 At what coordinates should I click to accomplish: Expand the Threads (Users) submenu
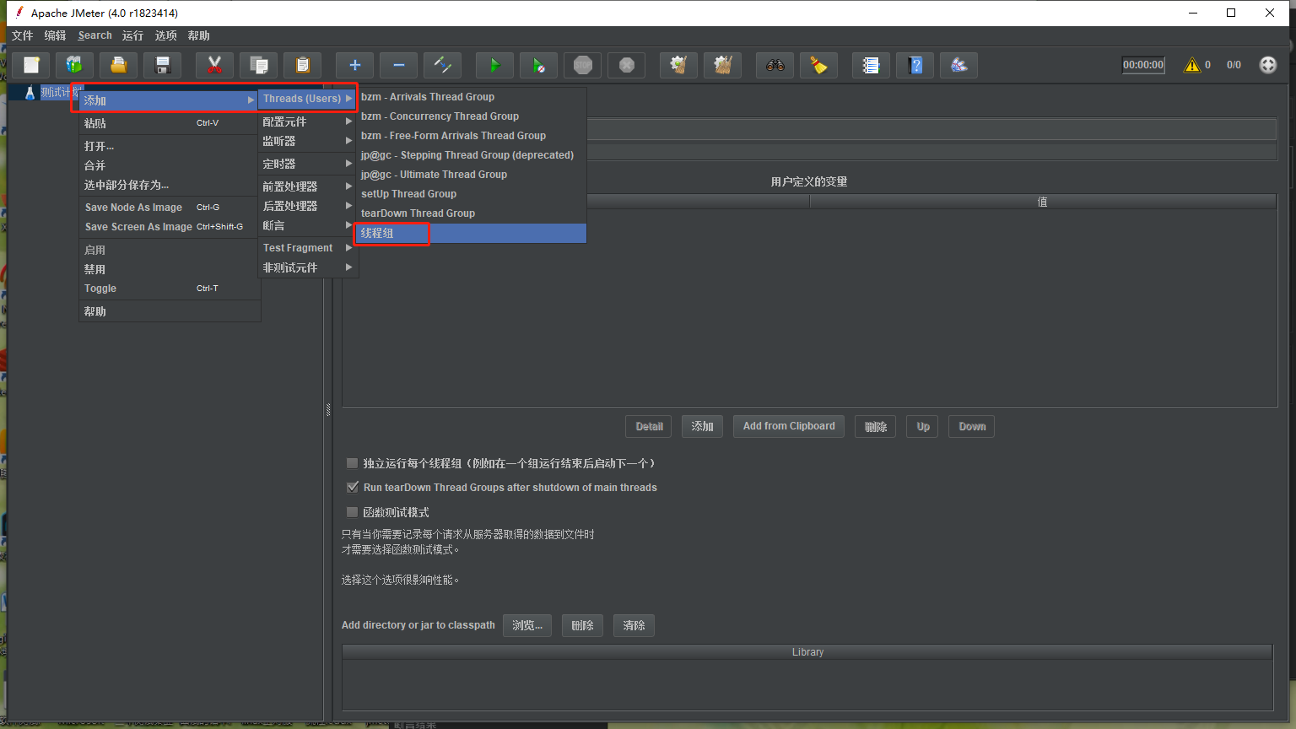tap(307, 99)
